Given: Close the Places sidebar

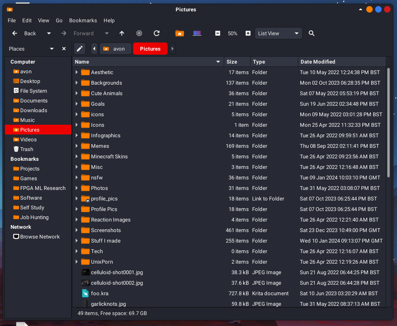Looking at the screenshot, I should click(x=64, y=49).
